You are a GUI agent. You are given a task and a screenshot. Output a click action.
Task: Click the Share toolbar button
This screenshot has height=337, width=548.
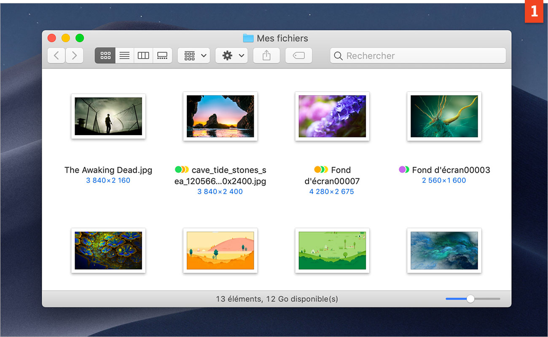266,56
